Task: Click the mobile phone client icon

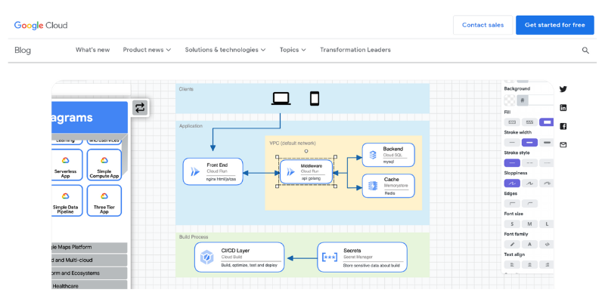Action: [315, 99]
